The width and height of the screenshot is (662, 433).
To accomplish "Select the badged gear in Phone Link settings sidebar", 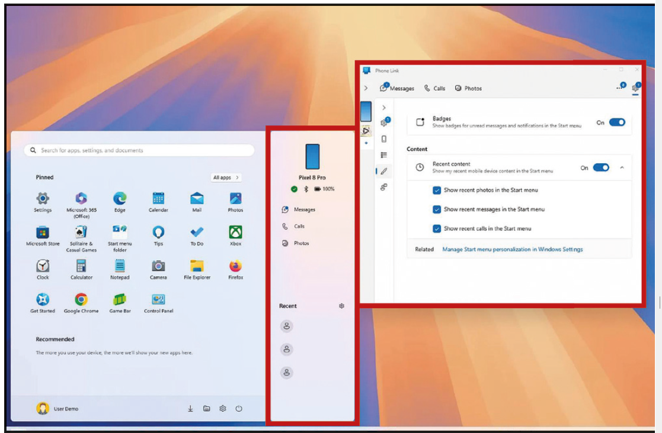I will click(384, 122).
